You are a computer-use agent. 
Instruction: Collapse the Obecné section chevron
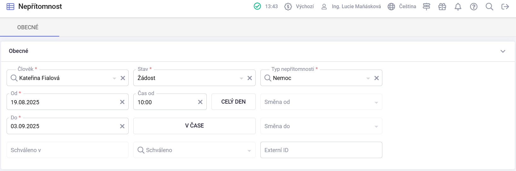(x=503, y=51)
